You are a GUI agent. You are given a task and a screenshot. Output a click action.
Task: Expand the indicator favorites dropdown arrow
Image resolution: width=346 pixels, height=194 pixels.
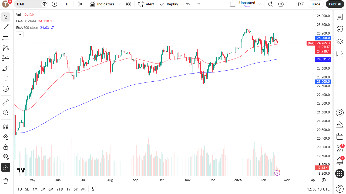coord(120,4)
